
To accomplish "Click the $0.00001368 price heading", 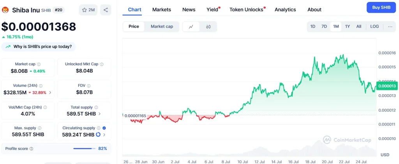I will tap(39, 27).
